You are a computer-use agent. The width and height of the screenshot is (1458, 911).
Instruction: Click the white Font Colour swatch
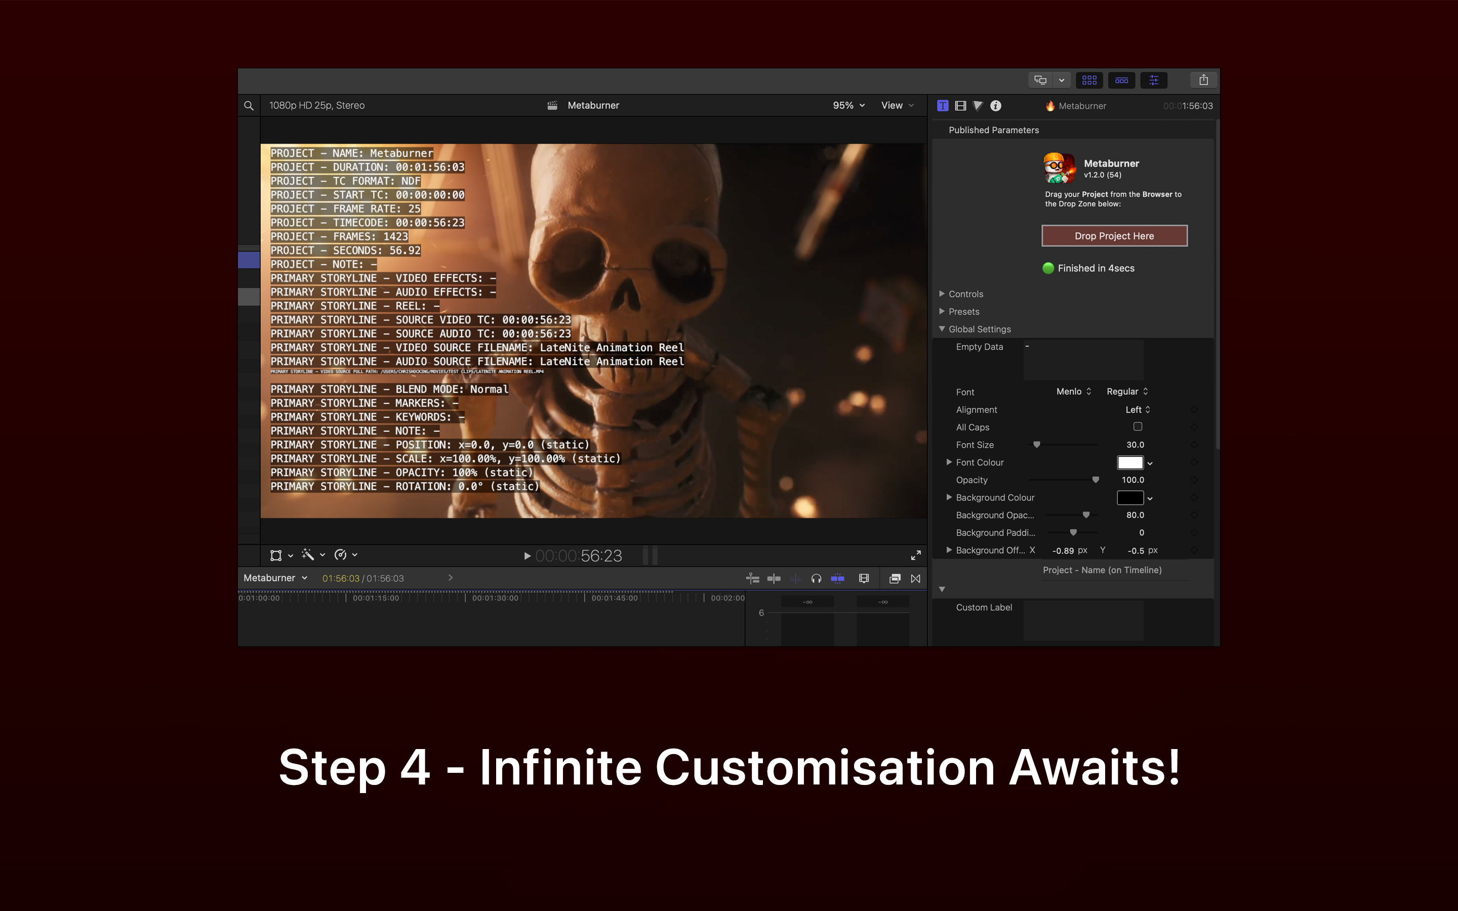coord(1129,463)
